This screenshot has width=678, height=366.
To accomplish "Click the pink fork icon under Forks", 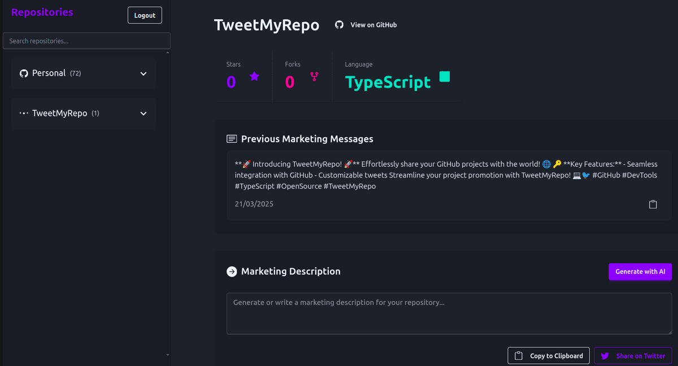I will click(x=314, y=76).
